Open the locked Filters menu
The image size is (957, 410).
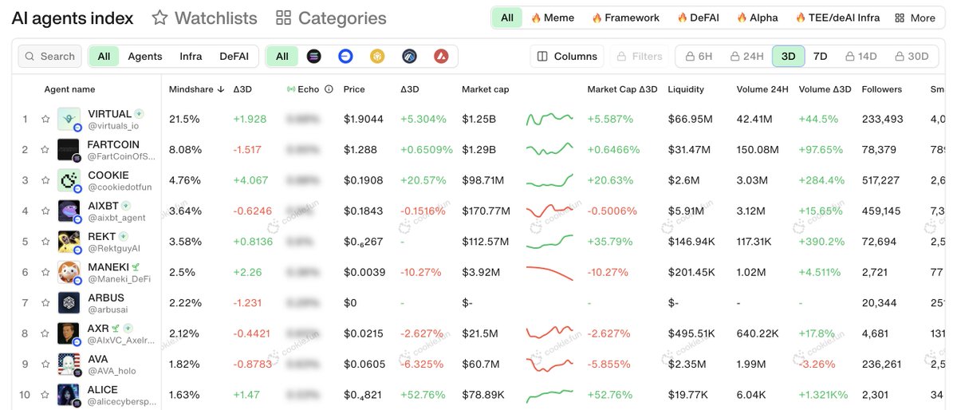click(x=640, y=57)
